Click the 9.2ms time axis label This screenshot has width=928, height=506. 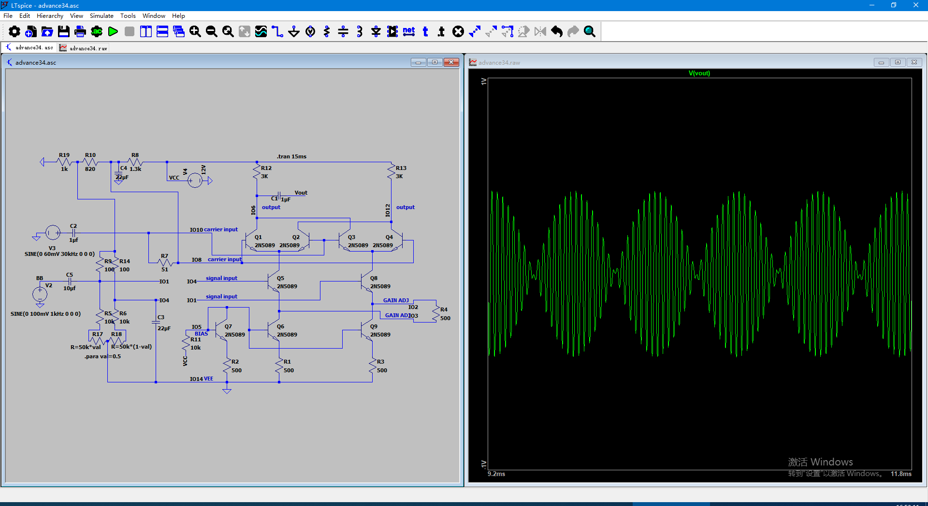pos(496,474)
